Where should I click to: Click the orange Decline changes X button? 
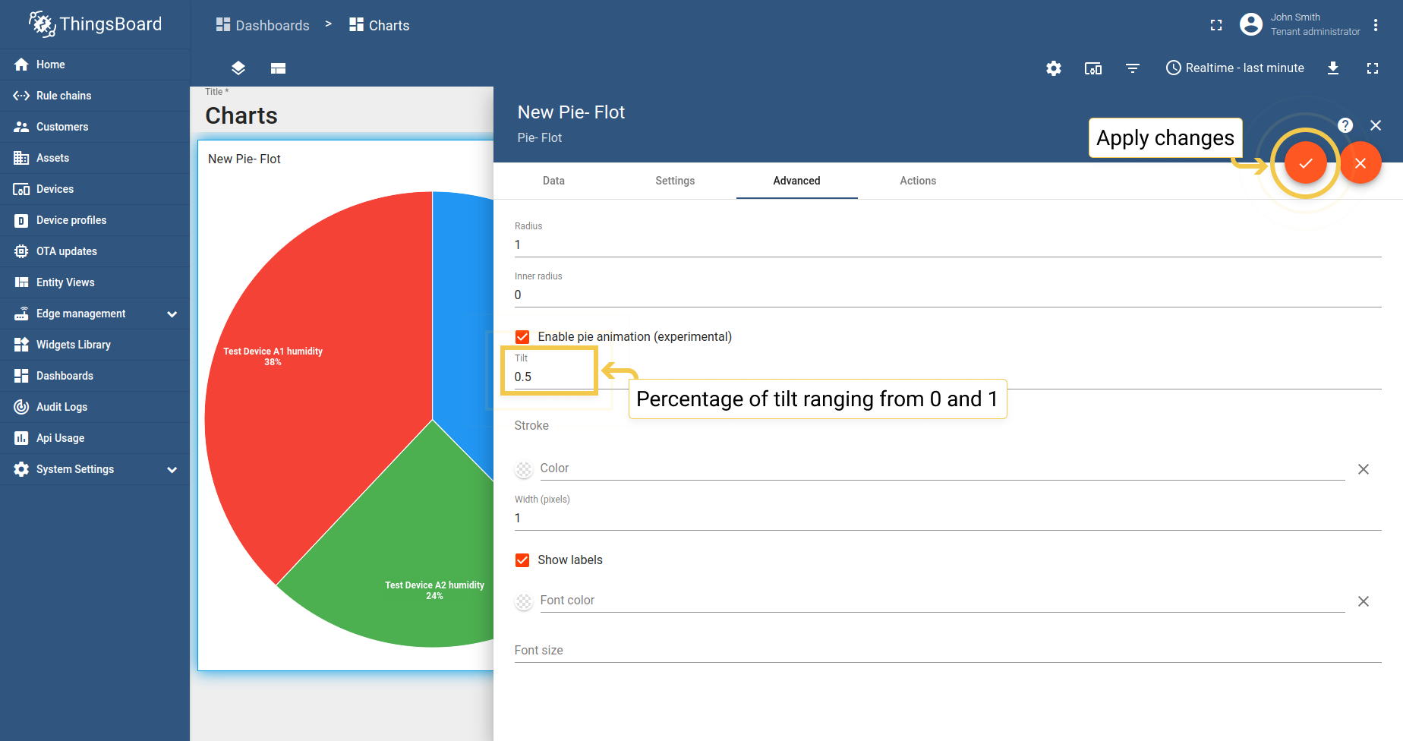[1360, 163]
